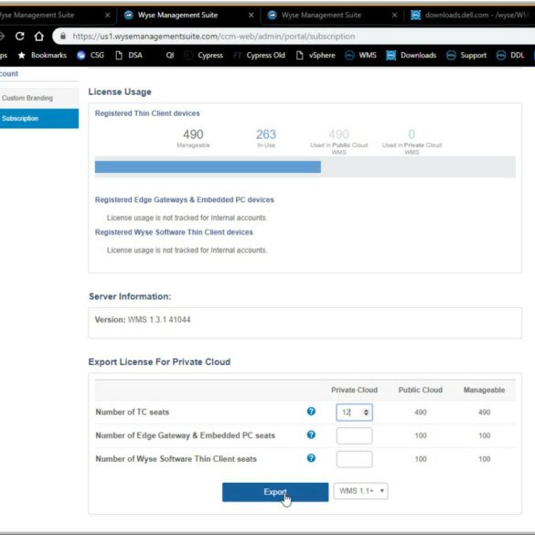Click the Export button
The image size is (535, 535).
pyautogui.click(x=275, y=492)
